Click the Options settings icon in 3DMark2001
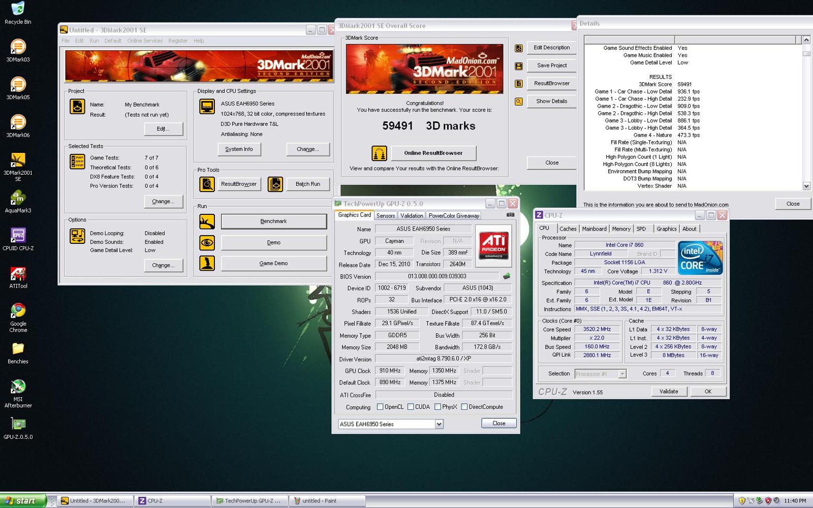 point(77,236)
